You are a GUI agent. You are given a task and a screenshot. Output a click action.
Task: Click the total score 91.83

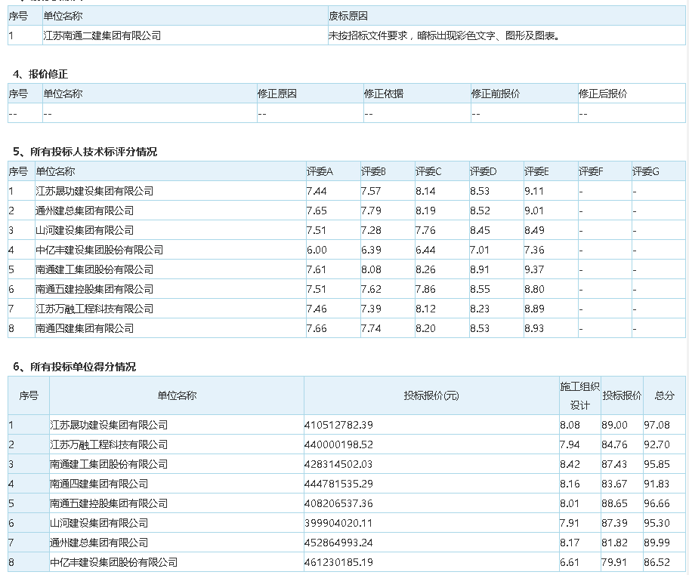(x=657, y=484)
